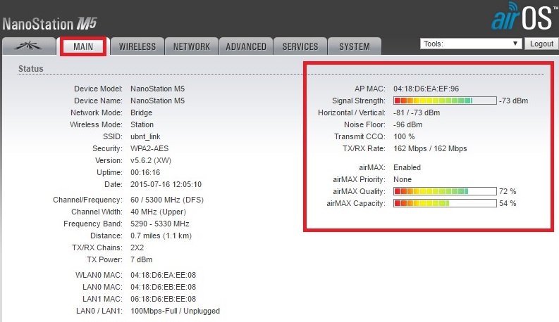Select LAN0 MAC address 04:18:D6:EB:EE:08

coord(163,287)
